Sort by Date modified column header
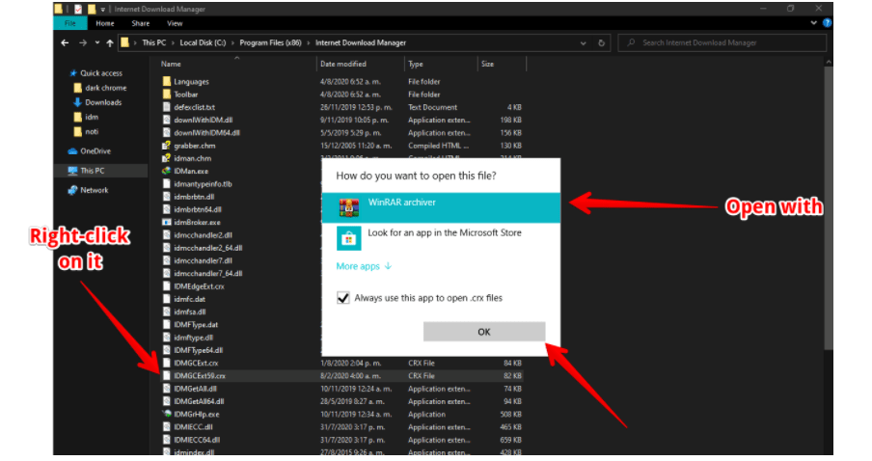The width and height of the screenshot is (872, 461). (343, 64)
